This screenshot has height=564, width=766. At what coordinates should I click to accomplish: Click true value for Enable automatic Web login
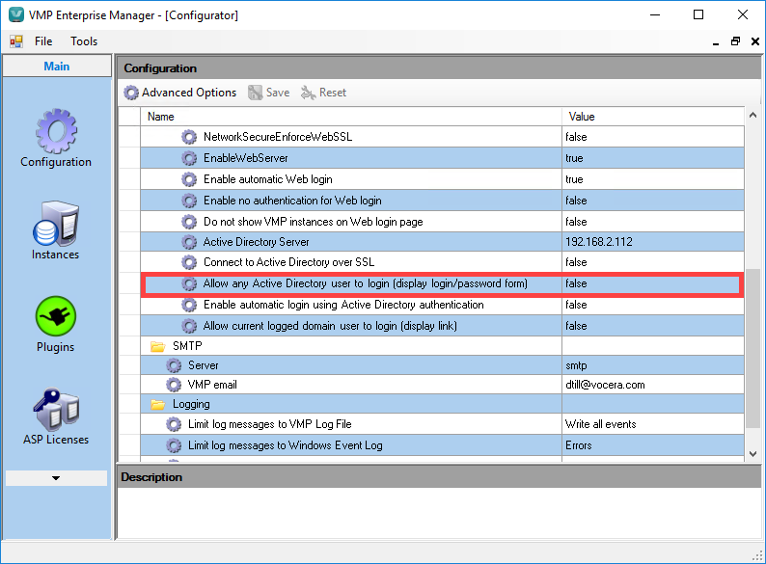[574, 179]
